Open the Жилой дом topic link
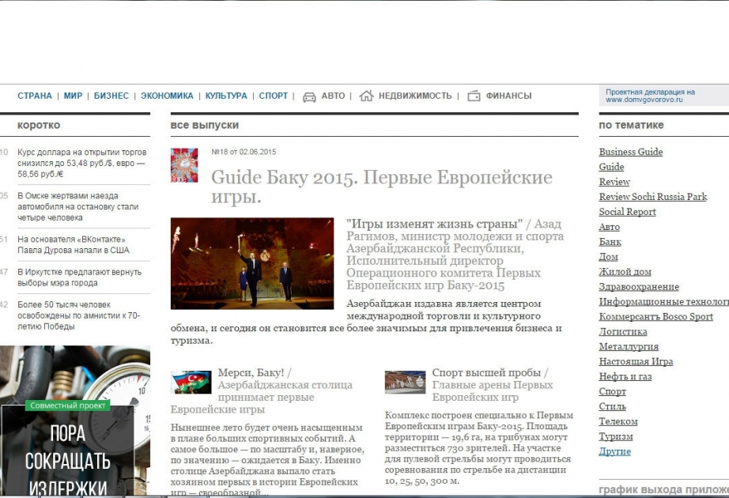The image size is (729, 498). [625, 272]
